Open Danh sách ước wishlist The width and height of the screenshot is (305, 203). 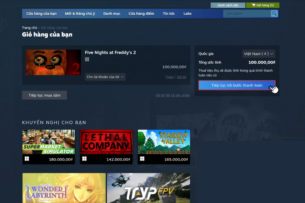228,5
